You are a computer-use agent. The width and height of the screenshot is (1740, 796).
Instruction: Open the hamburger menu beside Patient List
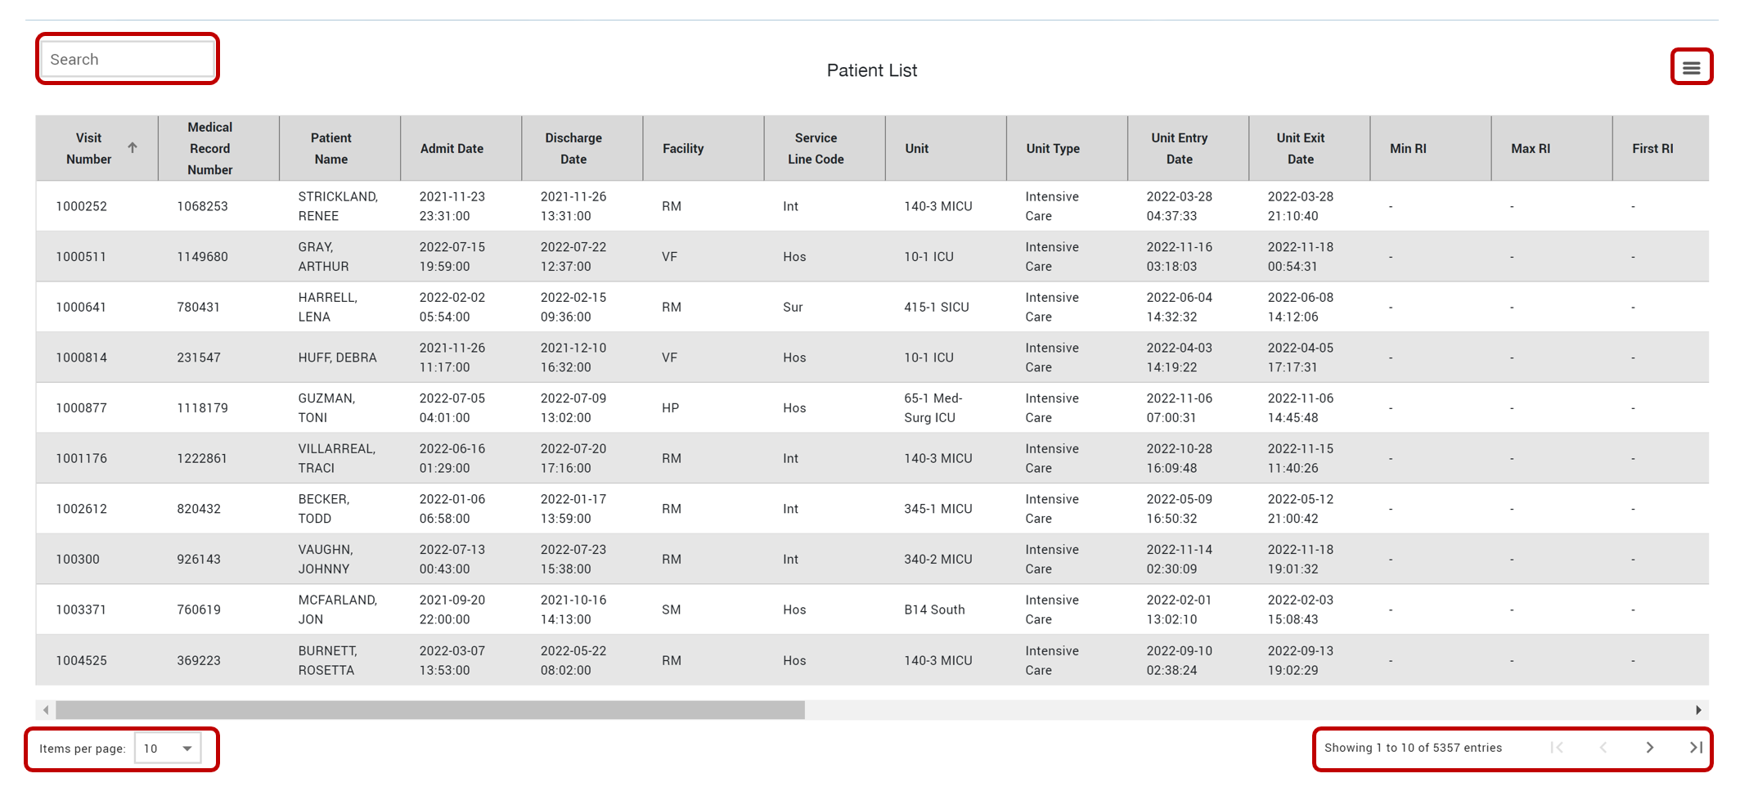pyautogui.click(x=1691, y=68)
